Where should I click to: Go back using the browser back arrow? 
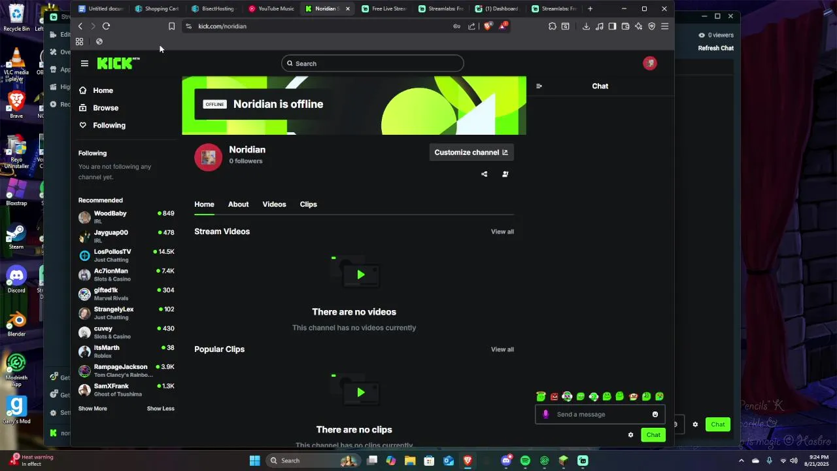80,26
